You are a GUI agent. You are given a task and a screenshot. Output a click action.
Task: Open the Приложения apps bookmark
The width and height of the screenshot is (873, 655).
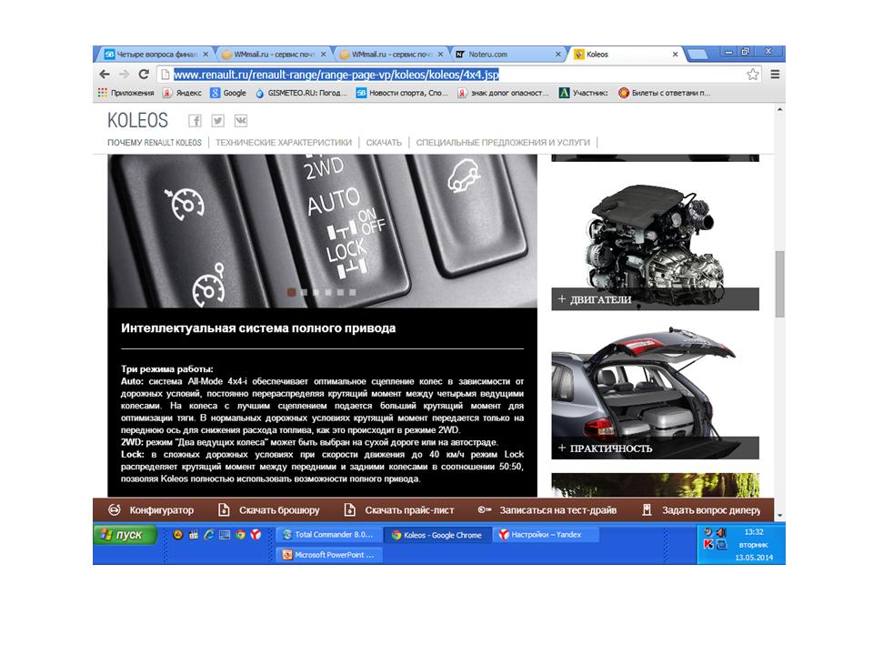coord(125,93)
